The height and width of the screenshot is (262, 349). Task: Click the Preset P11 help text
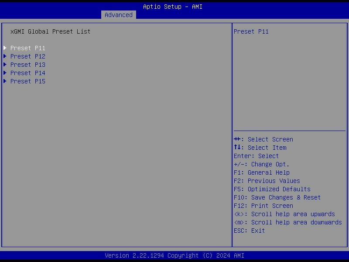point(251,31)
